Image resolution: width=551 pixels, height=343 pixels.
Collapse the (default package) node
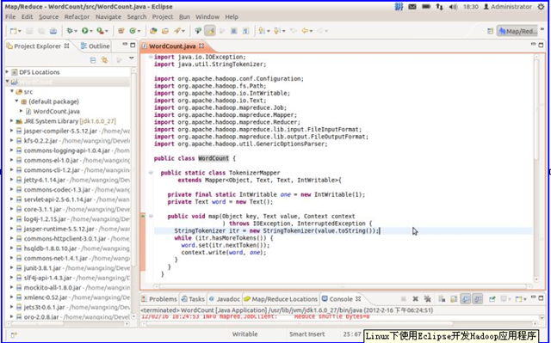(x=16, y=101)
